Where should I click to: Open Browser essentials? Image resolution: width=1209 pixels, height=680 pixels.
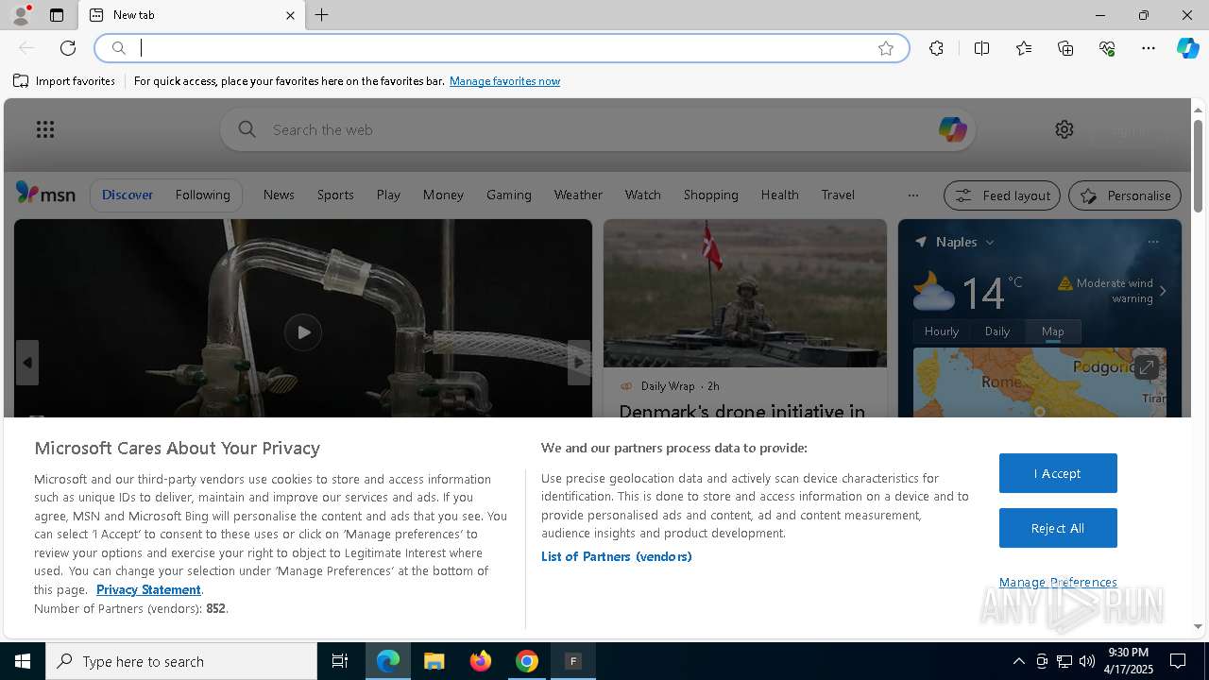tap(1107, 48)
